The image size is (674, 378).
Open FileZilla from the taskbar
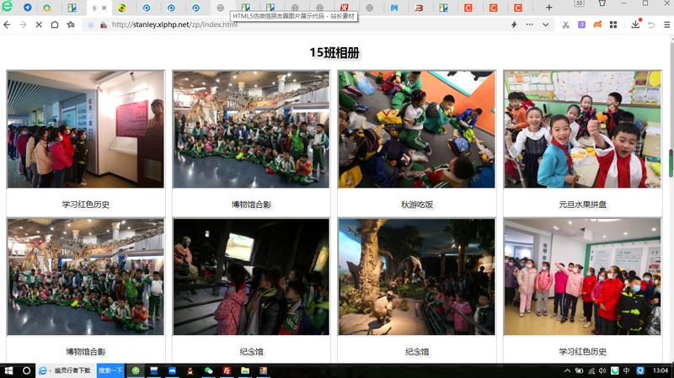pos(227,370)
